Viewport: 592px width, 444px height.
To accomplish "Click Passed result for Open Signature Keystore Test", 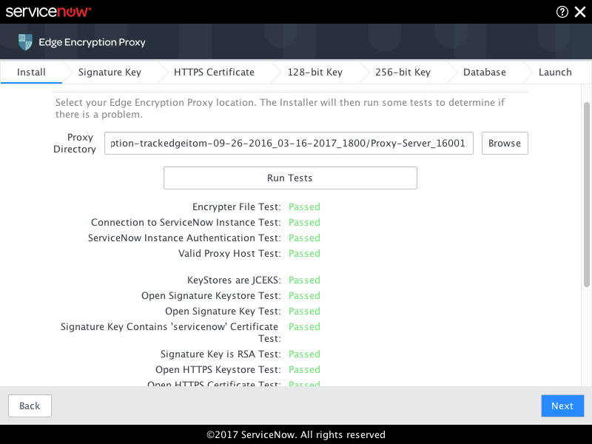I will [x=304, y=295].
